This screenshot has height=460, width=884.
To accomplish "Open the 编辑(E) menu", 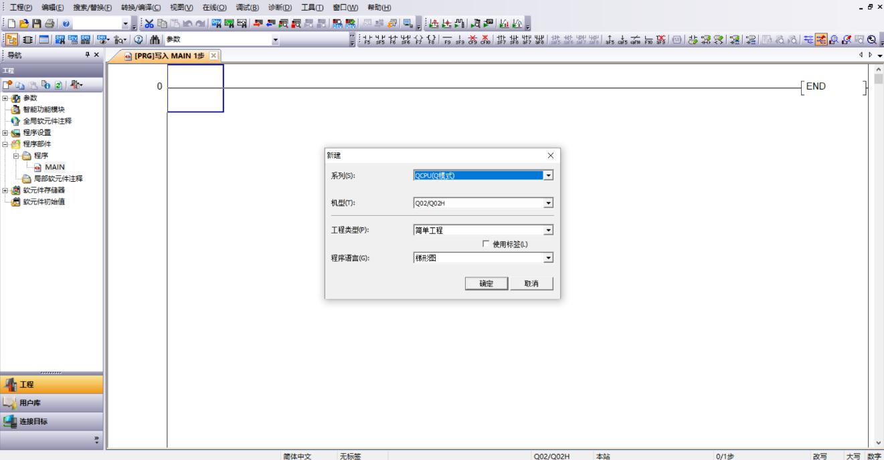I will [x=53, y=7].
